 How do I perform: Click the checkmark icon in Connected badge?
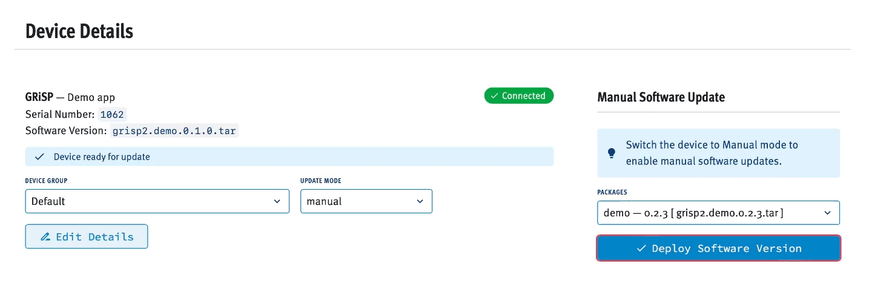coord(495,96)
